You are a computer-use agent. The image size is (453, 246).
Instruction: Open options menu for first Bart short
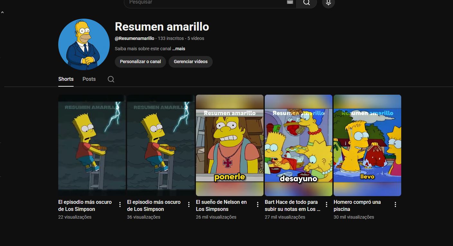tap(120, 204)
